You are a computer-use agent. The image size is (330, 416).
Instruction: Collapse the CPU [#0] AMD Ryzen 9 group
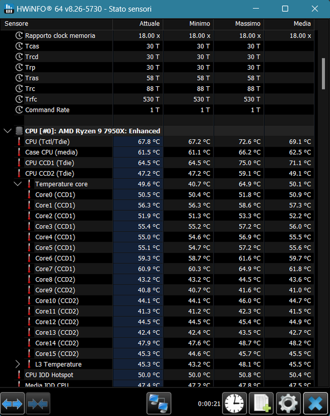tap(8, 131)
